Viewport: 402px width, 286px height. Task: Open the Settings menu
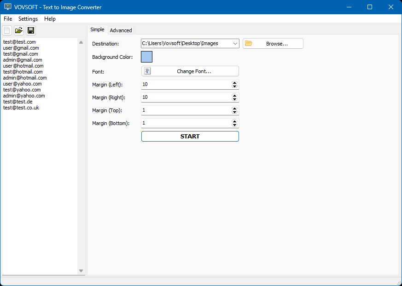[28, 19]
